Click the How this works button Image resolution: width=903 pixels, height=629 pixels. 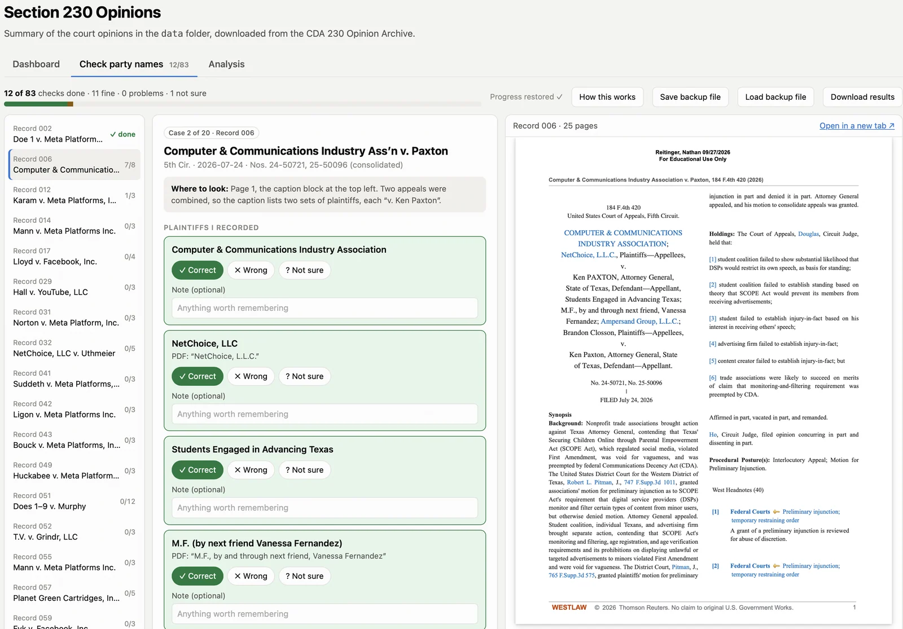(607, 97)
